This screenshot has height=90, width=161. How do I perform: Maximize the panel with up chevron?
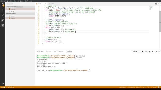click(153, 52)
